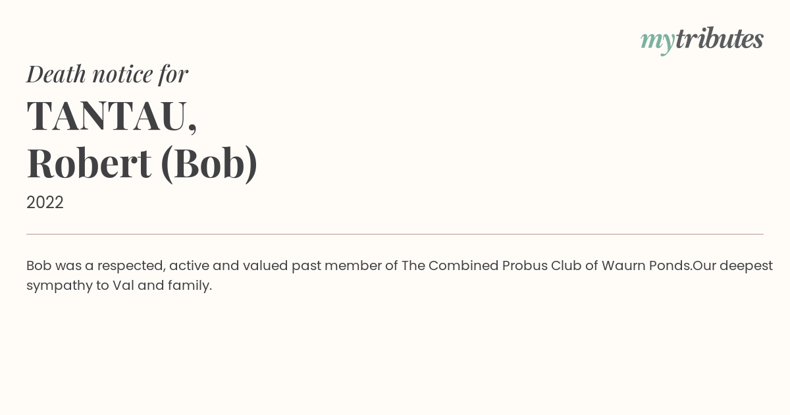The image size is (790, 415).
Task: Click the year 2022 below the name
Action: (45, 203)
